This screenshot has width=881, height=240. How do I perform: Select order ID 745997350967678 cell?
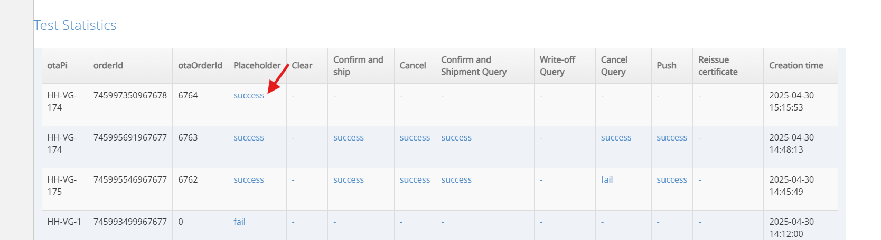pos(130,96)
